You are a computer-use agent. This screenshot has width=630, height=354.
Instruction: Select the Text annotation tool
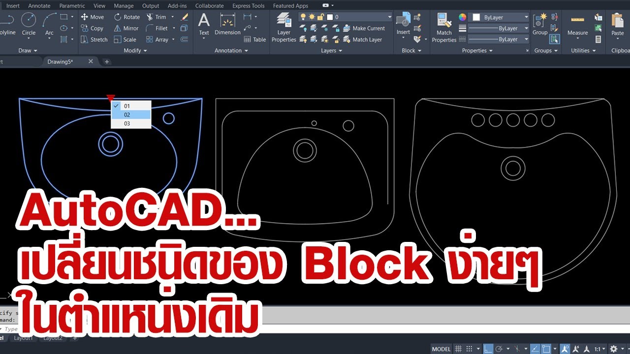pyautogui.click(x=204, y=24)
